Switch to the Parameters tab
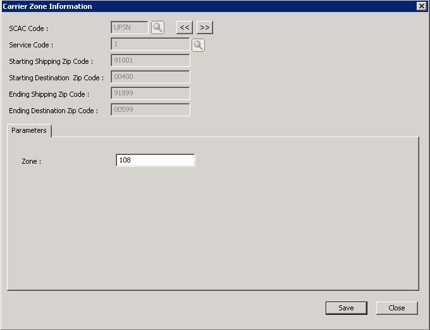 point(29,131)
